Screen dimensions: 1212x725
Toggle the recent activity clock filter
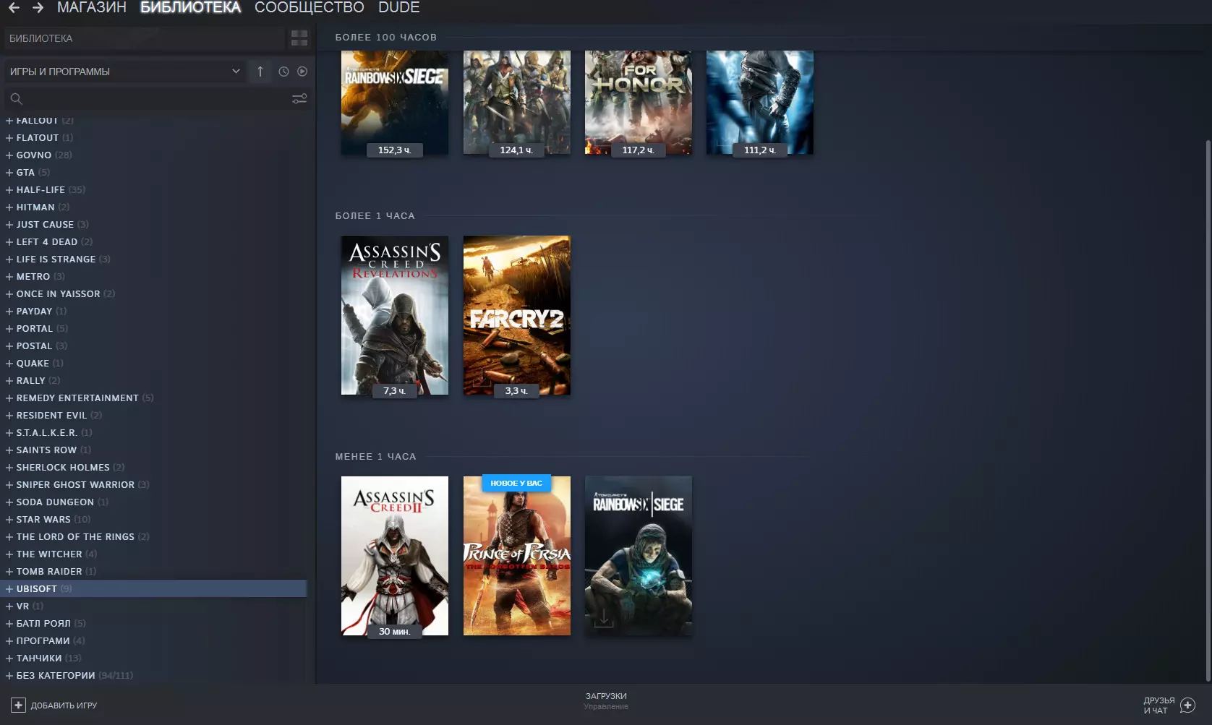pyautogui.click(x=283, y=72)
